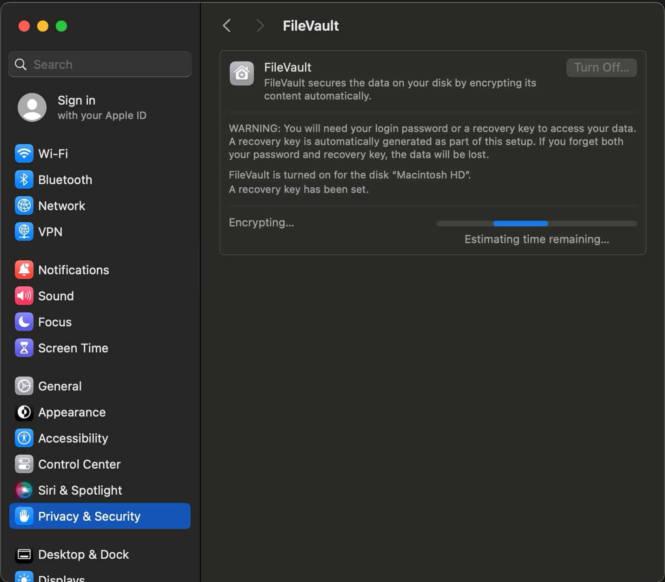Click the 'Estimating time remaining...' text
This screenshot has height=582, width=665.
click(x=537, y=239)
